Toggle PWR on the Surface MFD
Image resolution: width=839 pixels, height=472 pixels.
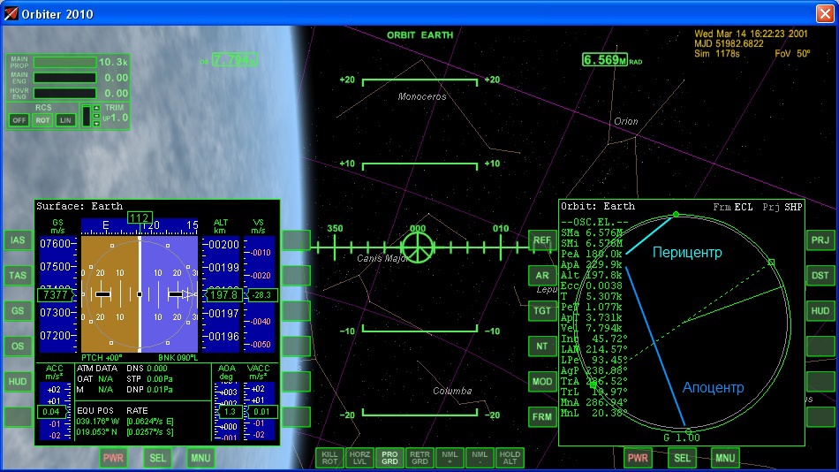[x=113, y=458]
